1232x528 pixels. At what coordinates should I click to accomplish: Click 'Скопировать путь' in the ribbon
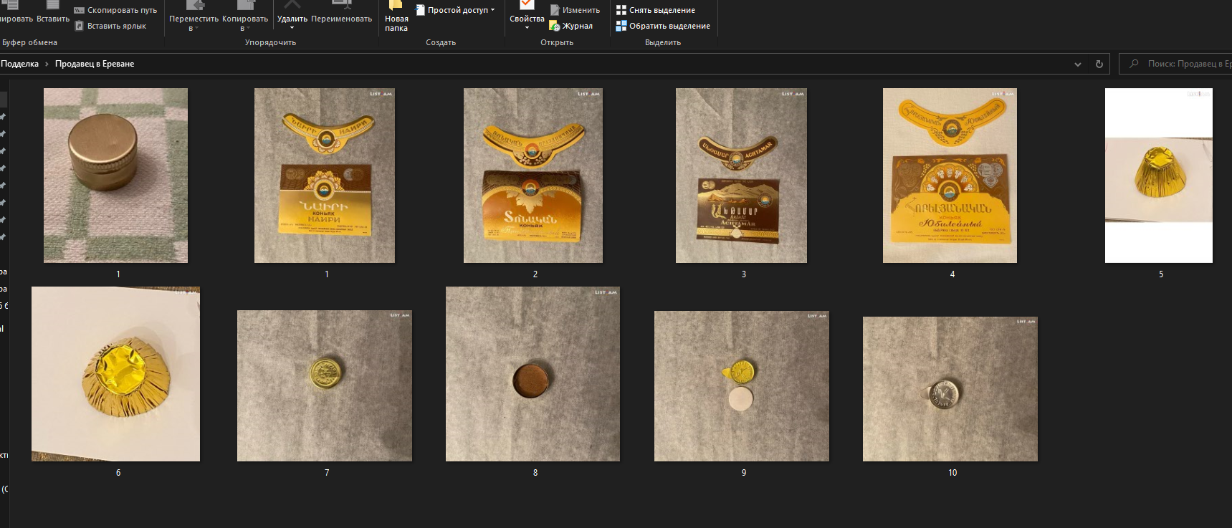115,10
